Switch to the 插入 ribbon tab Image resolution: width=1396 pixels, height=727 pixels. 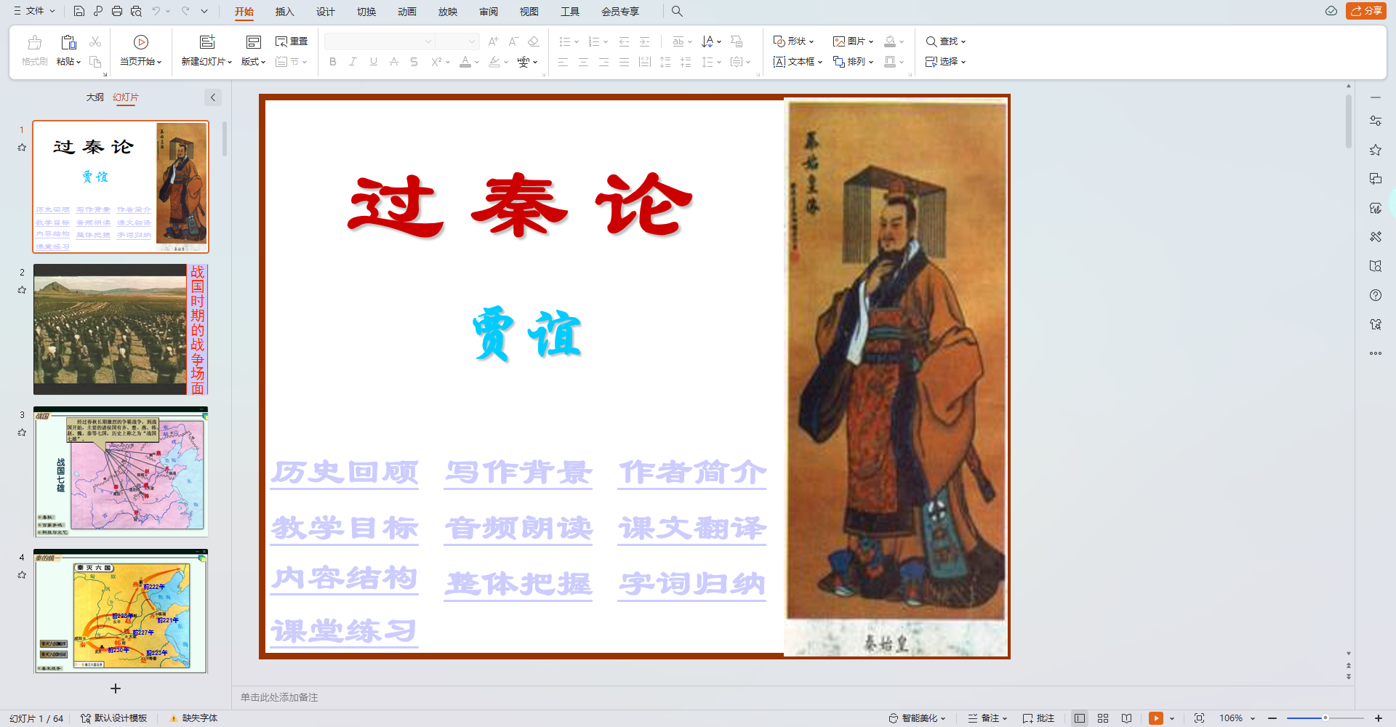[x=284, y=12]
